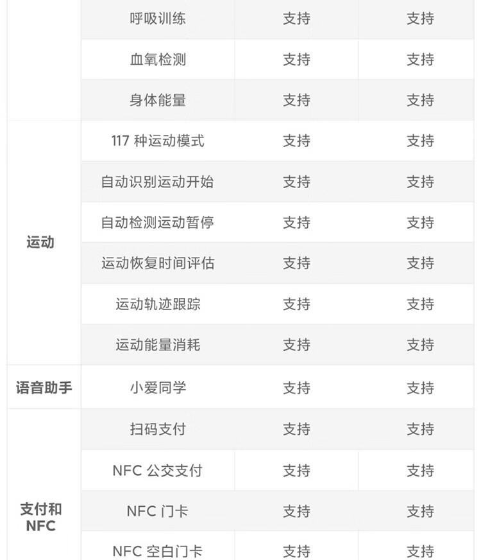
Task: Select the NFC 门卡 cell
Action: pyautogui.click(x=158, y=511)
